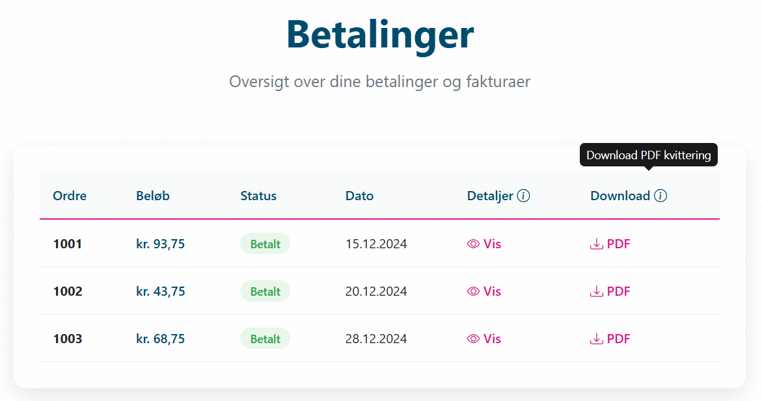Click Betalt badge for order 1001
762x401 pixels.
click(265, 244)
